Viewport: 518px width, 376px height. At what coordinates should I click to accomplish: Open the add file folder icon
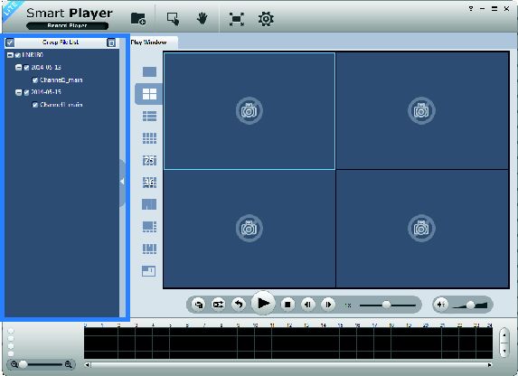[x=138, y=18]
